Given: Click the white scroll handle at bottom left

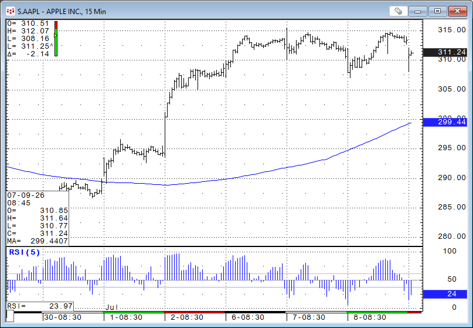Looking at the screenshot, I should (x=10, y=316).
